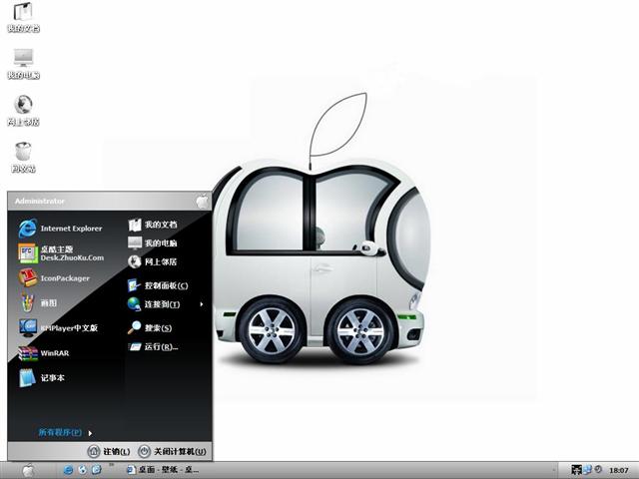This screenshot has height=479, width=639.
Task: Select 我的文档 in start menu right column
Action: (159, 226)
